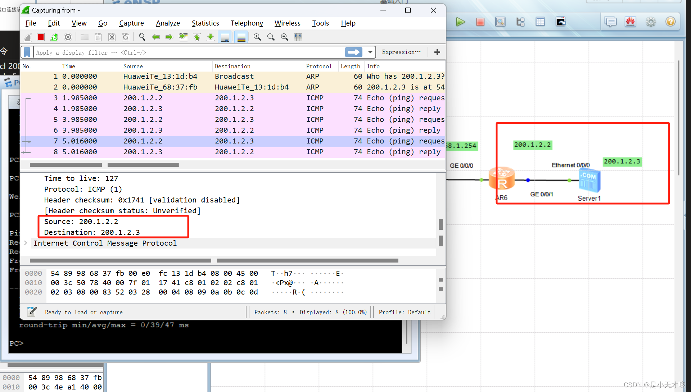691x392 pixels.
Task: Restart the current capture
Action: tap(54, 37)
